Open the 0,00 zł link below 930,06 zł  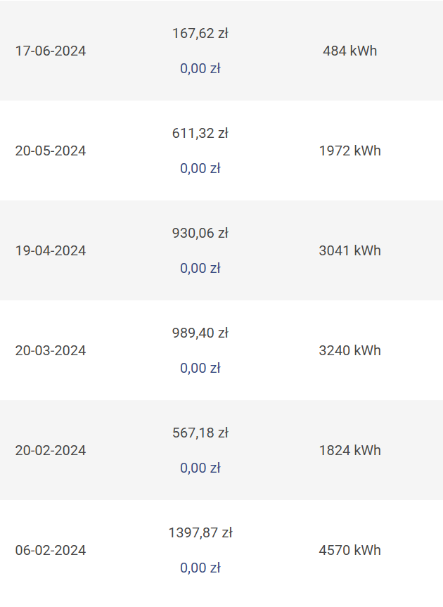tap(200, 269)
